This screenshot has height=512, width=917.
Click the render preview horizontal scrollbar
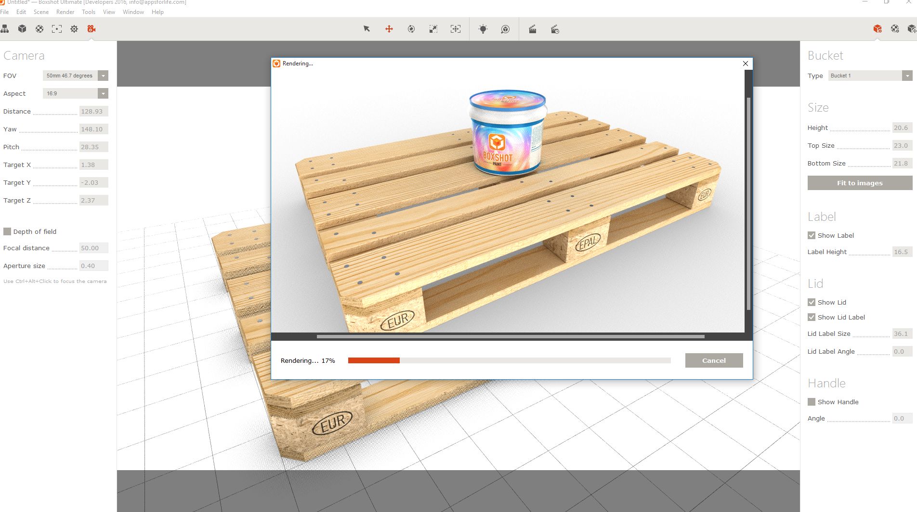(511, 336)
